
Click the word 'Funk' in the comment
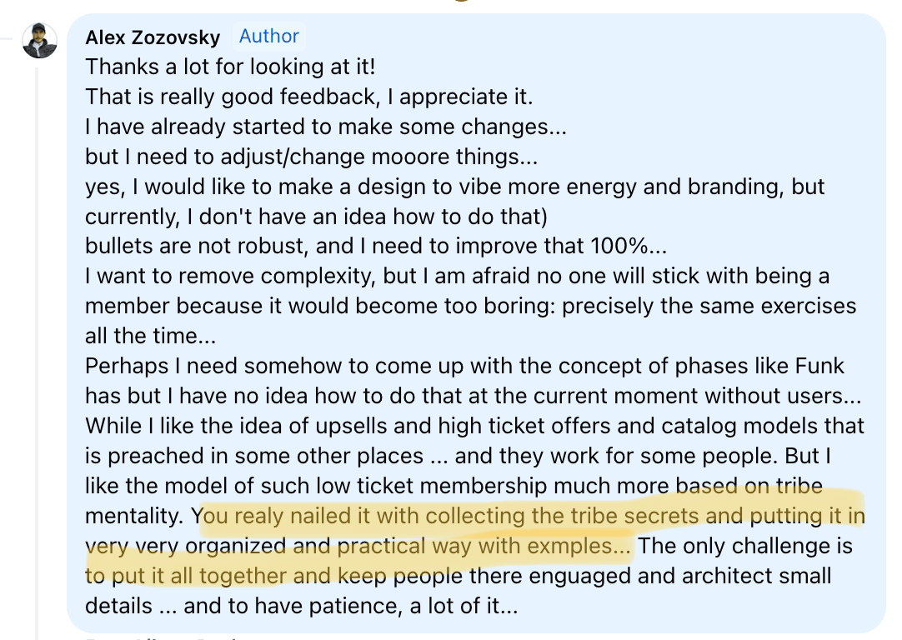[x=819, y=366]
